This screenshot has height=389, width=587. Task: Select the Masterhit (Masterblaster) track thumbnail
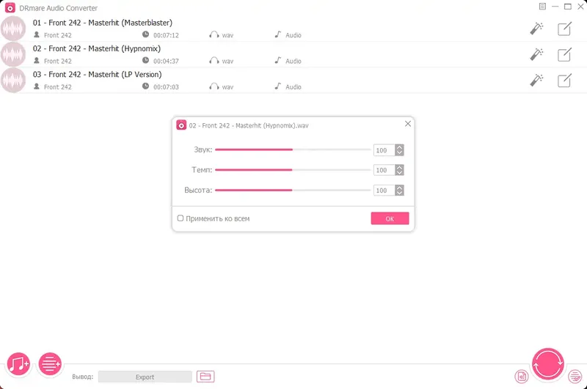point(13,29)
